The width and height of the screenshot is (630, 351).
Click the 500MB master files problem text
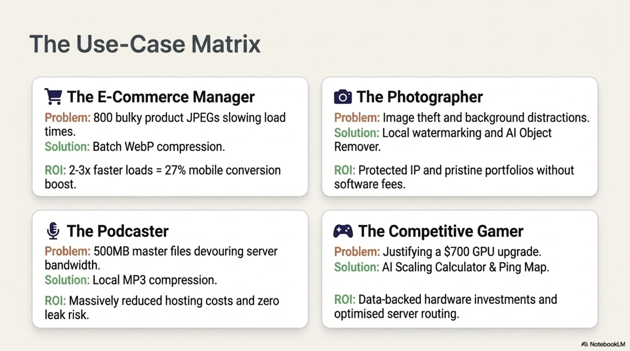click(x=161, y=258)
